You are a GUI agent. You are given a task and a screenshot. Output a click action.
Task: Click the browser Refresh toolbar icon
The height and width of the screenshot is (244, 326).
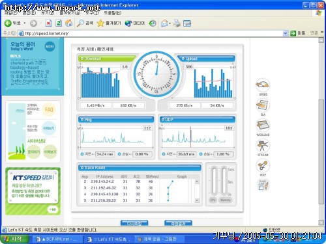(59, 23)
